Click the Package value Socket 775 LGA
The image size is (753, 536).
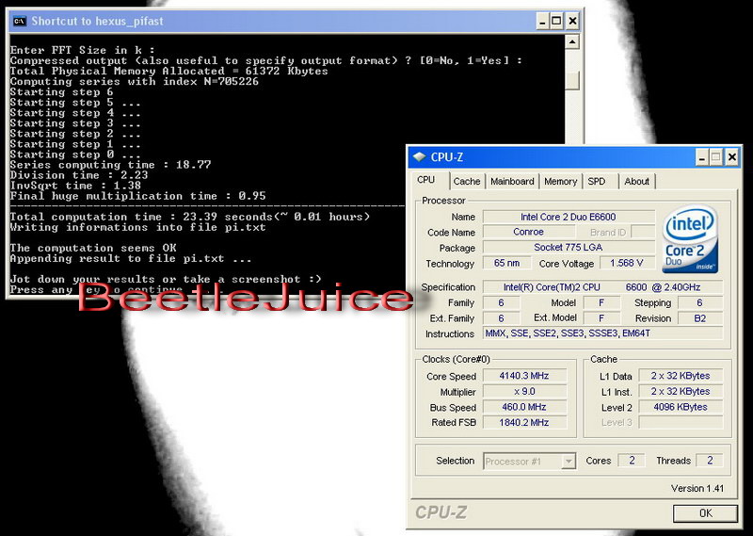(x=569, y=248)
